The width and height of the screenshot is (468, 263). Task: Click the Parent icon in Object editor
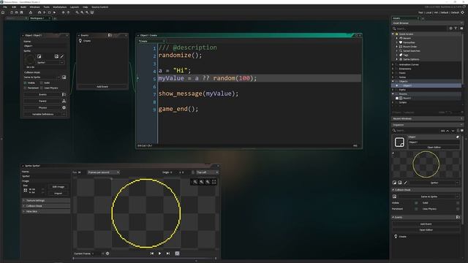(64, 101)
